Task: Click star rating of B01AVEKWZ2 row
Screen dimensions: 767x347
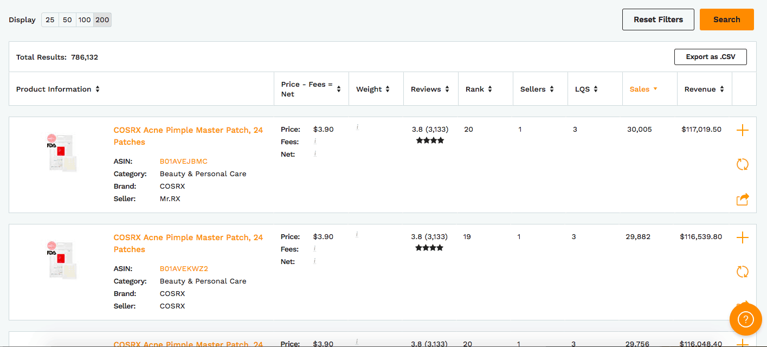Action: tap(429, 248)
